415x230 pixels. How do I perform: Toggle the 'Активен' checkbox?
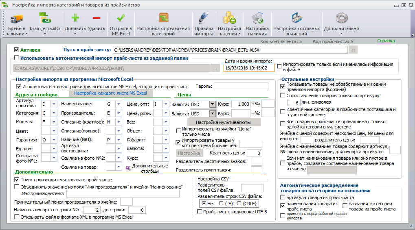tap(16, 50)
